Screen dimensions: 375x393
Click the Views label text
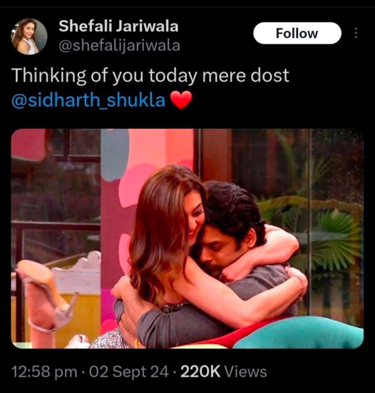pyautogui.click(x=245, y=372)
